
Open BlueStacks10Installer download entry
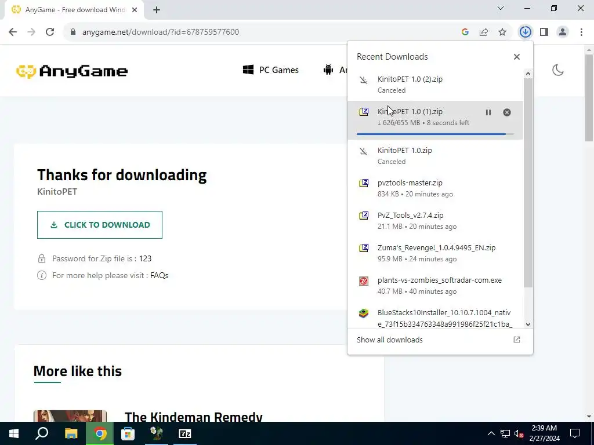tap(435, 316)
